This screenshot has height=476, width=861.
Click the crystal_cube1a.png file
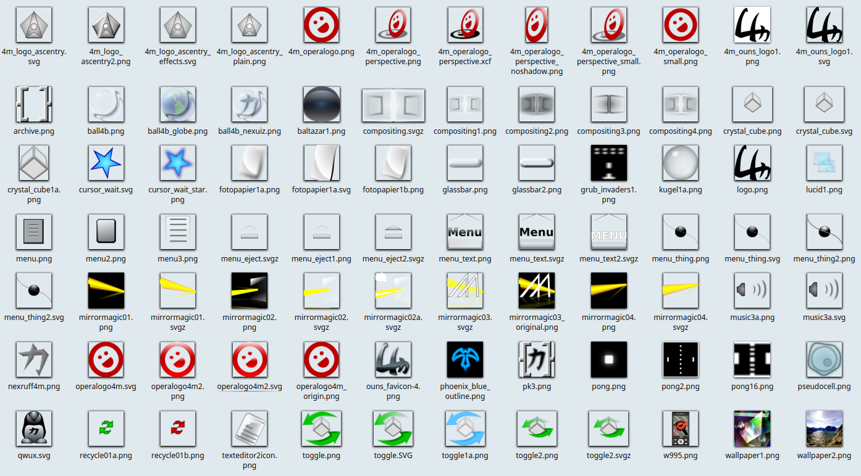point(34,163)
